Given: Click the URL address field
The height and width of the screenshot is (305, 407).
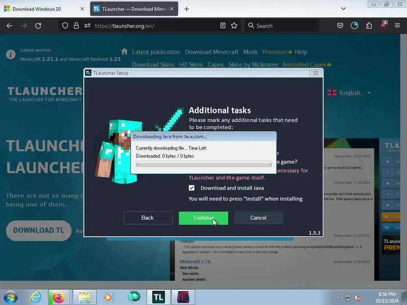Looking at the screenshot, I should point(156,26).
